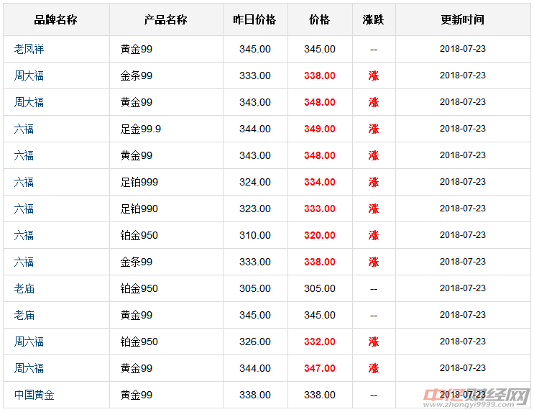Click the red 349.00 price cell
Screen dimensions: 534x412
tap(319, 129)
